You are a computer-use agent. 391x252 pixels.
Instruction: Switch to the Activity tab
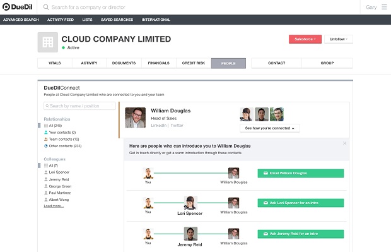[90, 63]
